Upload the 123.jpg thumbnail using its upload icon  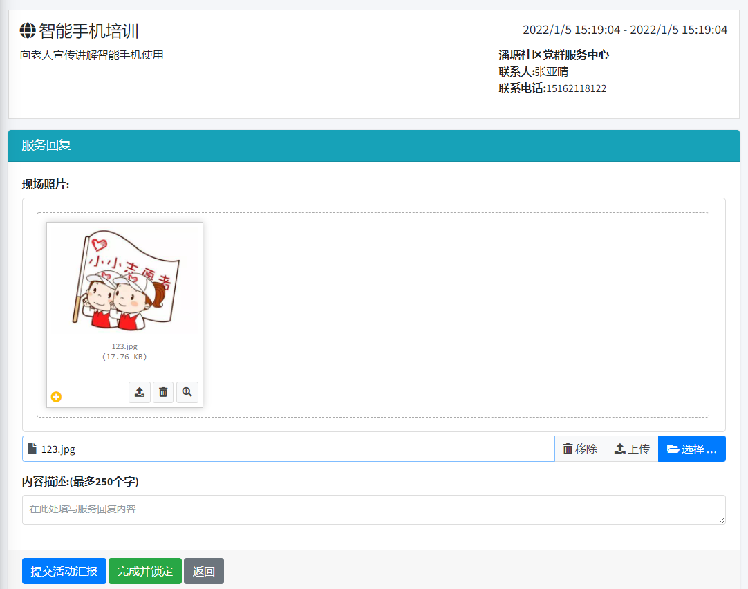point(140,392)
